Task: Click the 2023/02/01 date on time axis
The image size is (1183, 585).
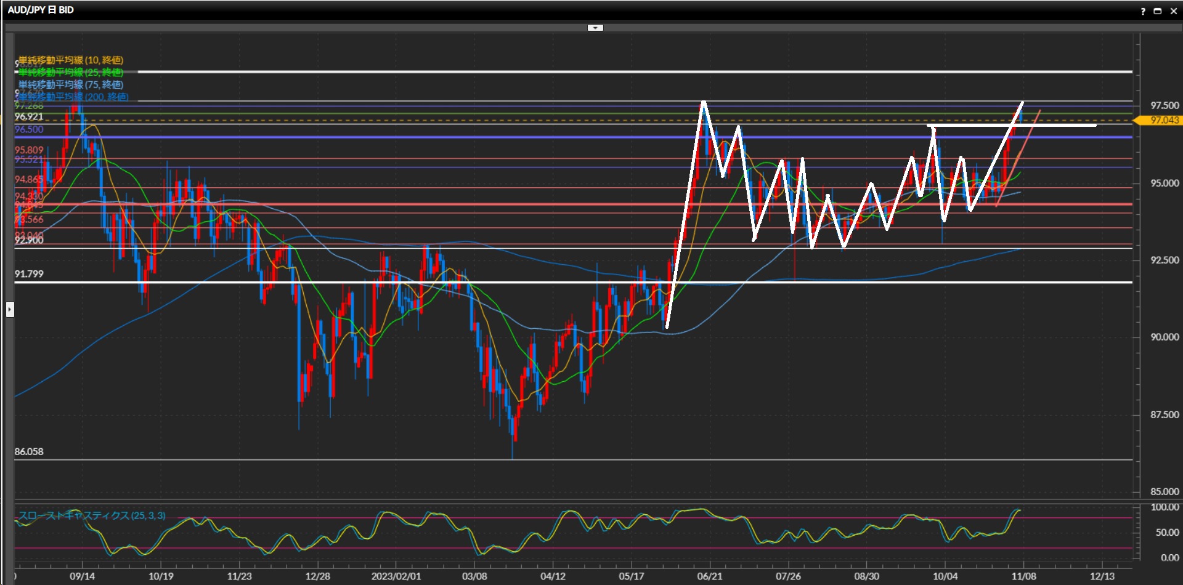Action: [396, 576]
